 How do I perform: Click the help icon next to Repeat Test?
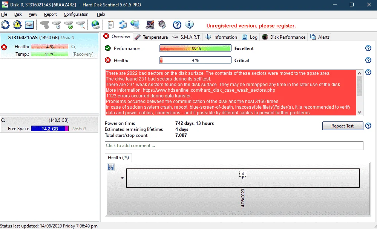click(368, 126)
